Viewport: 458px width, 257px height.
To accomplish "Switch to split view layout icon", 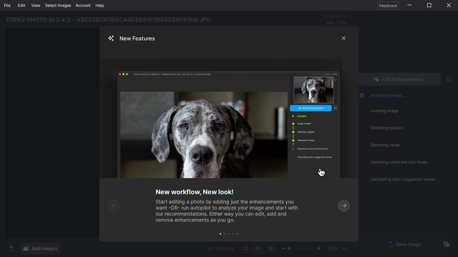I will (271, 248).
